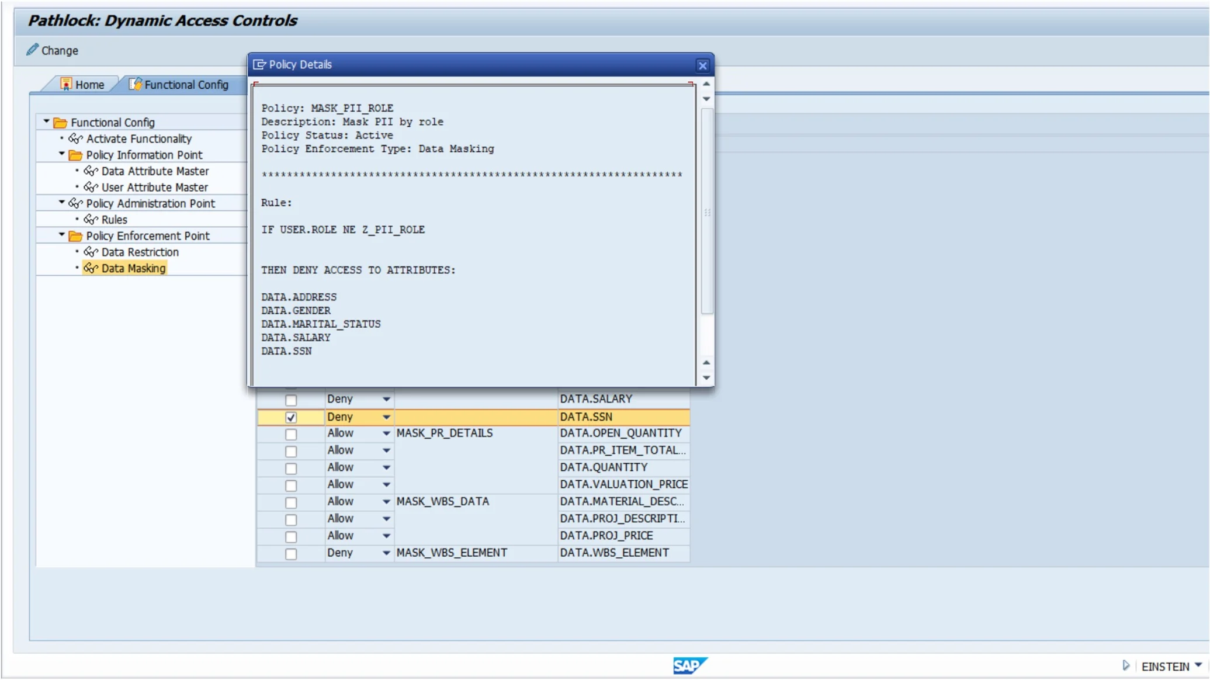This screenshot has width=1210, height=680.
Task: Open the Allow dropdown for DATA.MATERIAL_DESC
Action: (x=386, y=502)
